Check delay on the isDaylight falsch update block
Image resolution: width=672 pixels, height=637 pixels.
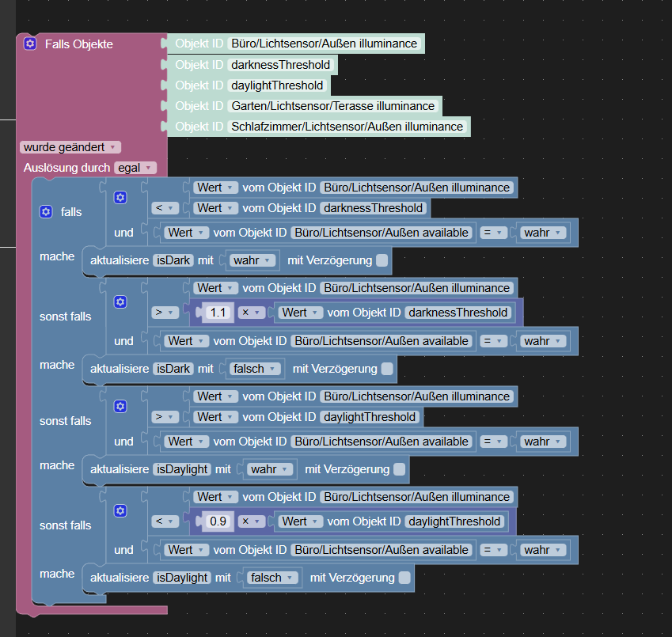click(404, 578)
